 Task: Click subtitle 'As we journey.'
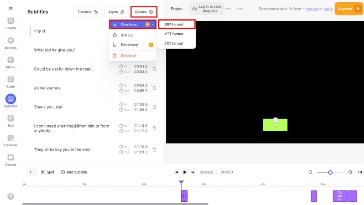[x=47, y=88]
